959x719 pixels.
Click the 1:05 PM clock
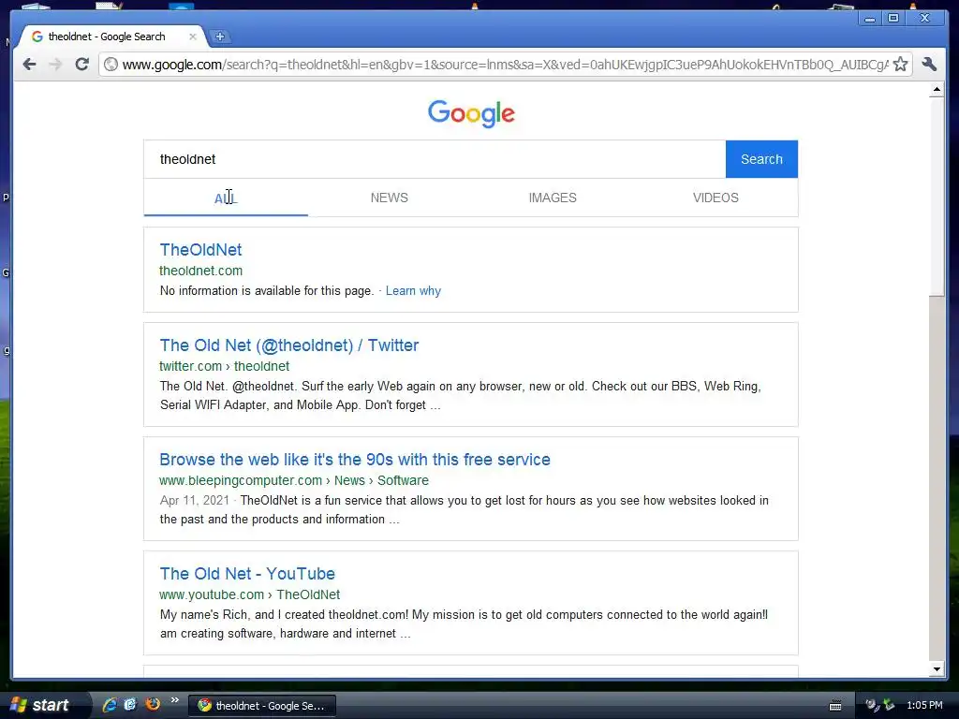tap(924, 706)
